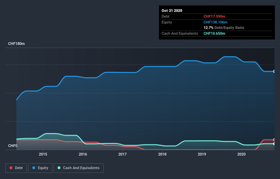This screenshot has width=280, height=179.
Task: Click the CHF138.106m equity value
Action: point(215,22)
